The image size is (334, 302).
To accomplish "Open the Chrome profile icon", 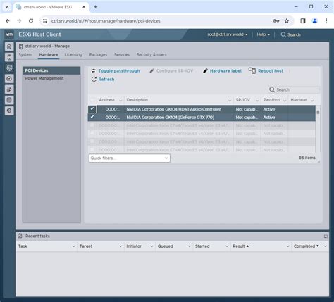I will [315, 21].
